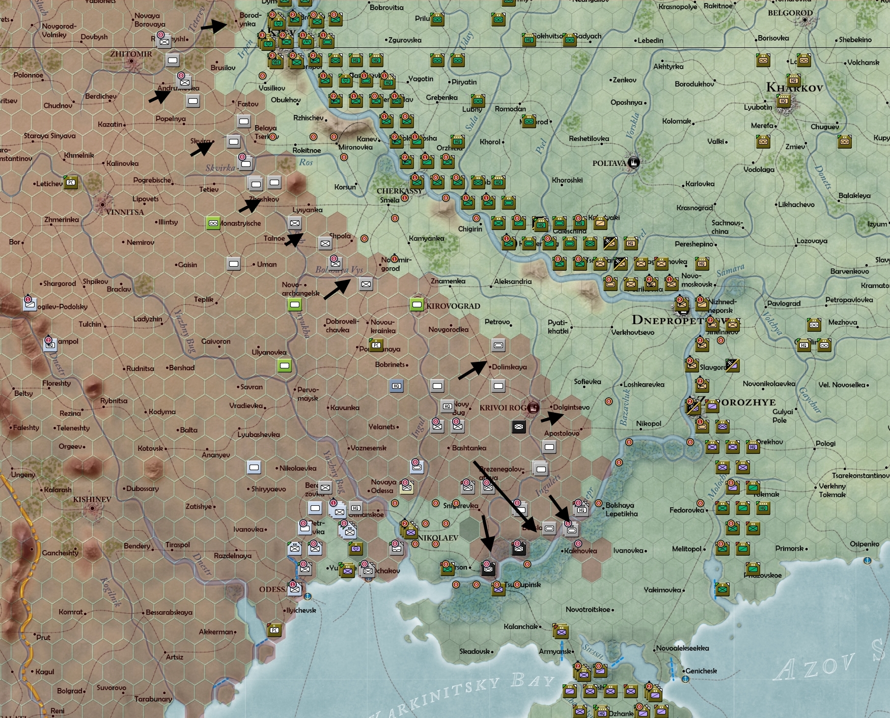Click the Primorsk town label
The height and width of the screenshot is (718, 890).
click(x=789, y=548)
